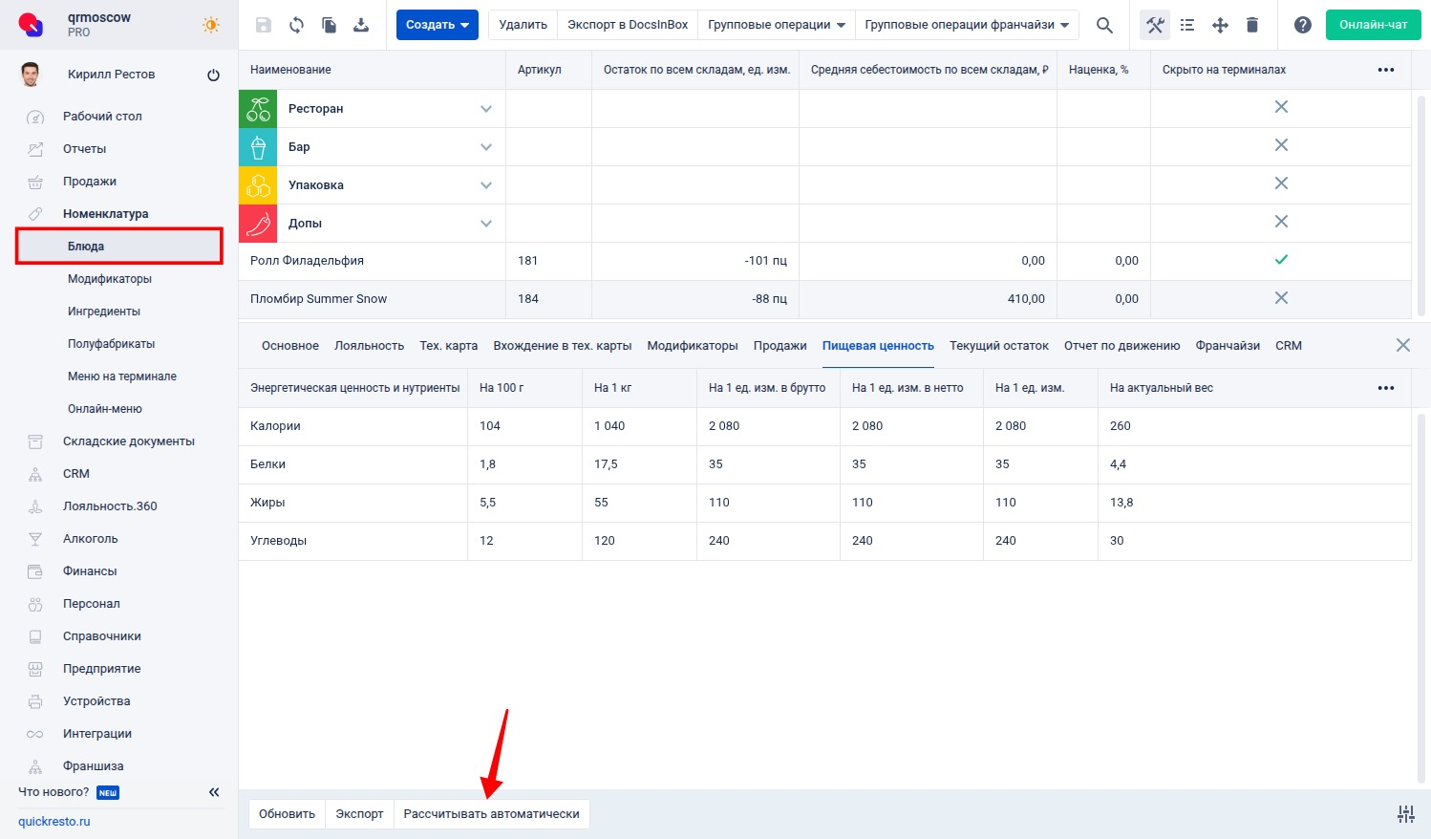
Task: Open table settings sliders icon at bottom right
Action: coord(1405,814)
